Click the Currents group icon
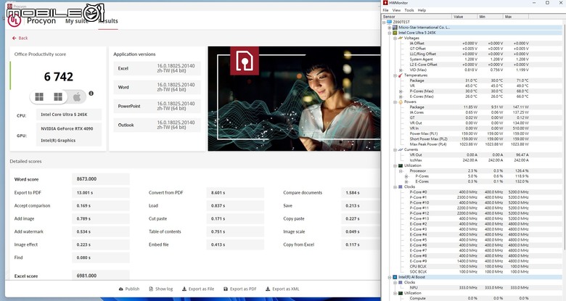Image resolution: width=566 pixels, height=301 pixels. pos(401,149)
